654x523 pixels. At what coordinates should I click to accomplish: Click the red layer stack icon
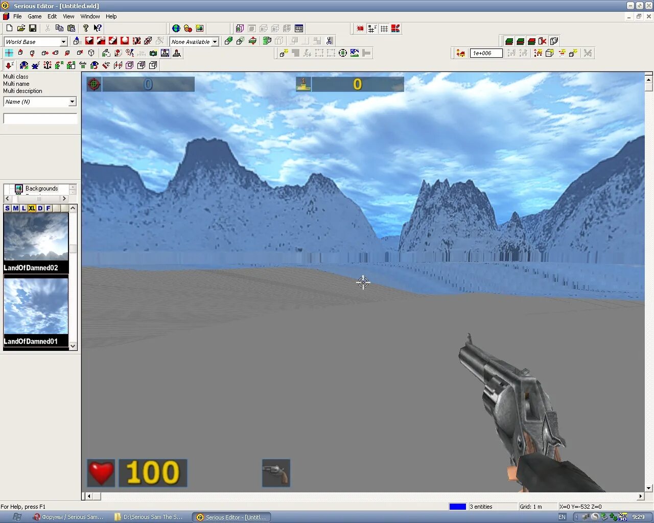(531, 41)
